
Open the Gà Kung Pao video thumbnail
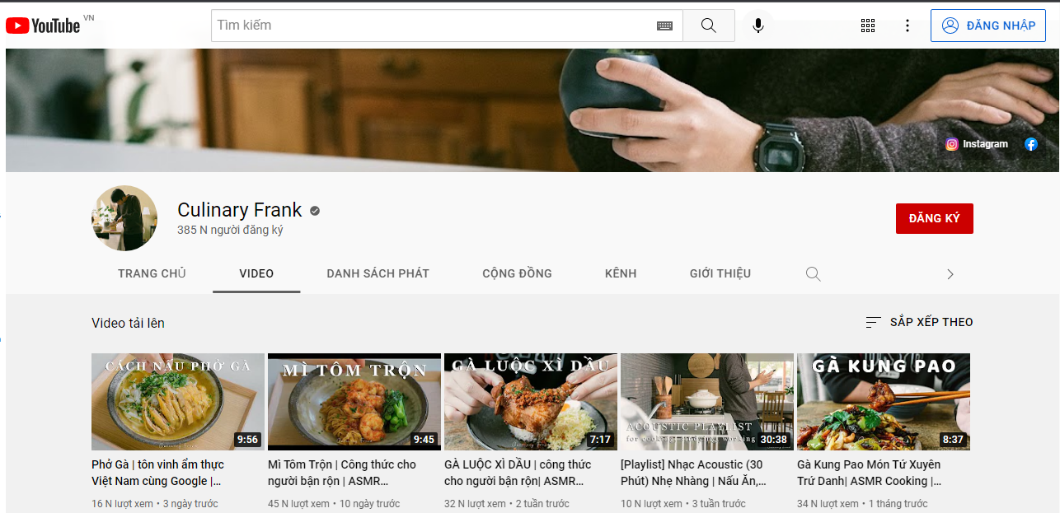point(883,401)
